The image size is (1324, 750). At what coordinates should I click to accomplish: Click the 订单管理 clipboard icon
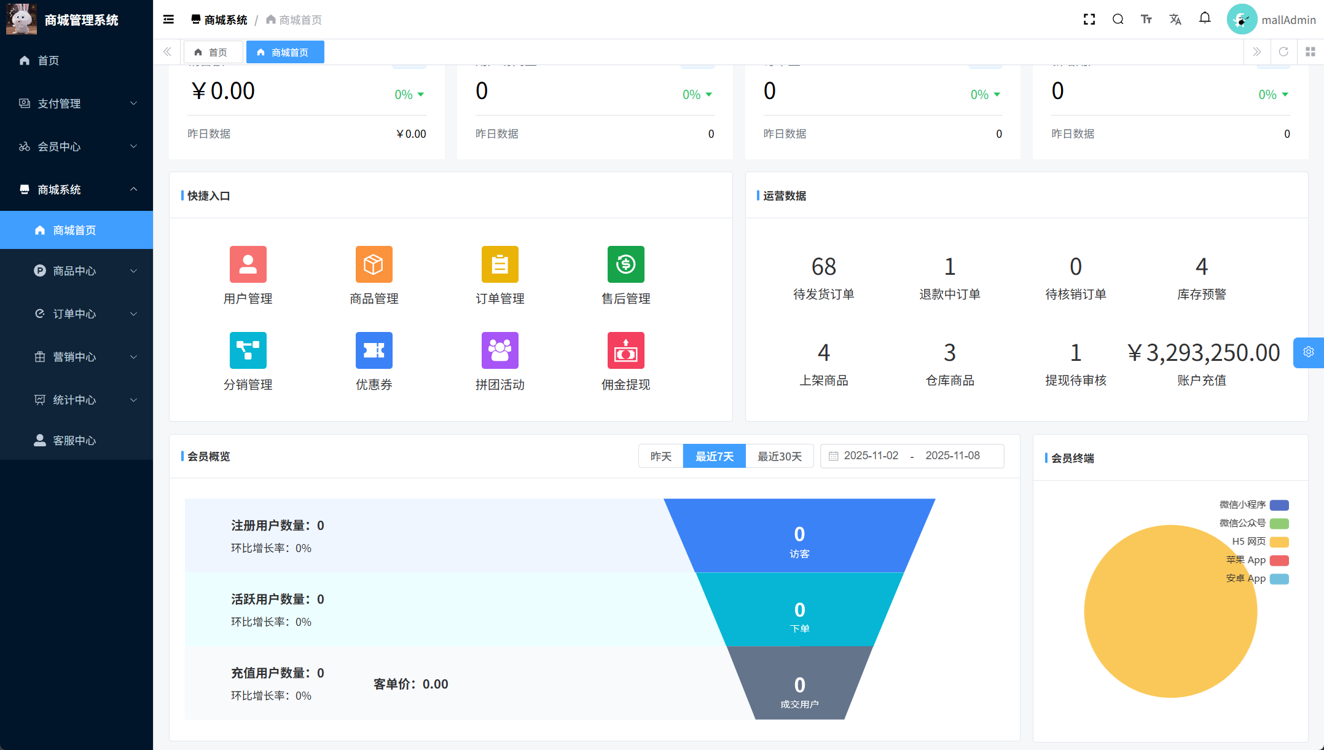(x=499, y=264)
